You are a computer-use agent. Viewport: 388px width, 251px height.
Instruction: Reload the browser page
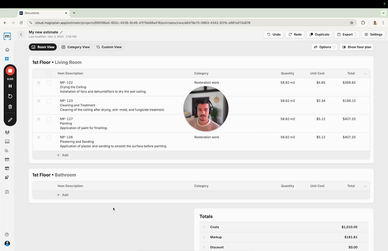21,23
